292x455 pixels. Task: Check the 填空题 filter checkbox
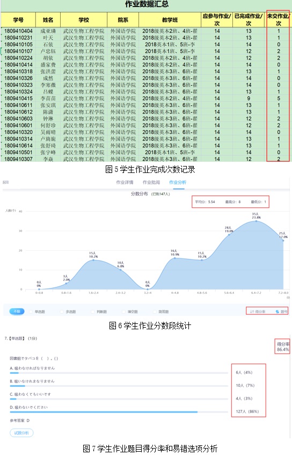124,312
